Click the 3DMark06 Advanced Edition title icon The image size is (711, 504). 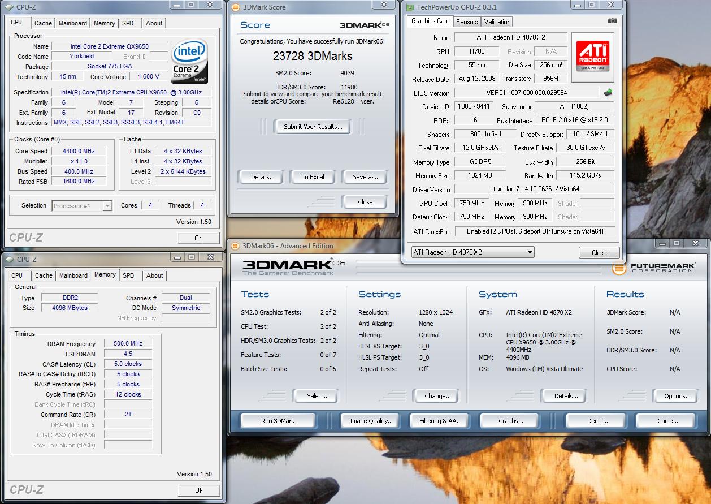point(235,245)
